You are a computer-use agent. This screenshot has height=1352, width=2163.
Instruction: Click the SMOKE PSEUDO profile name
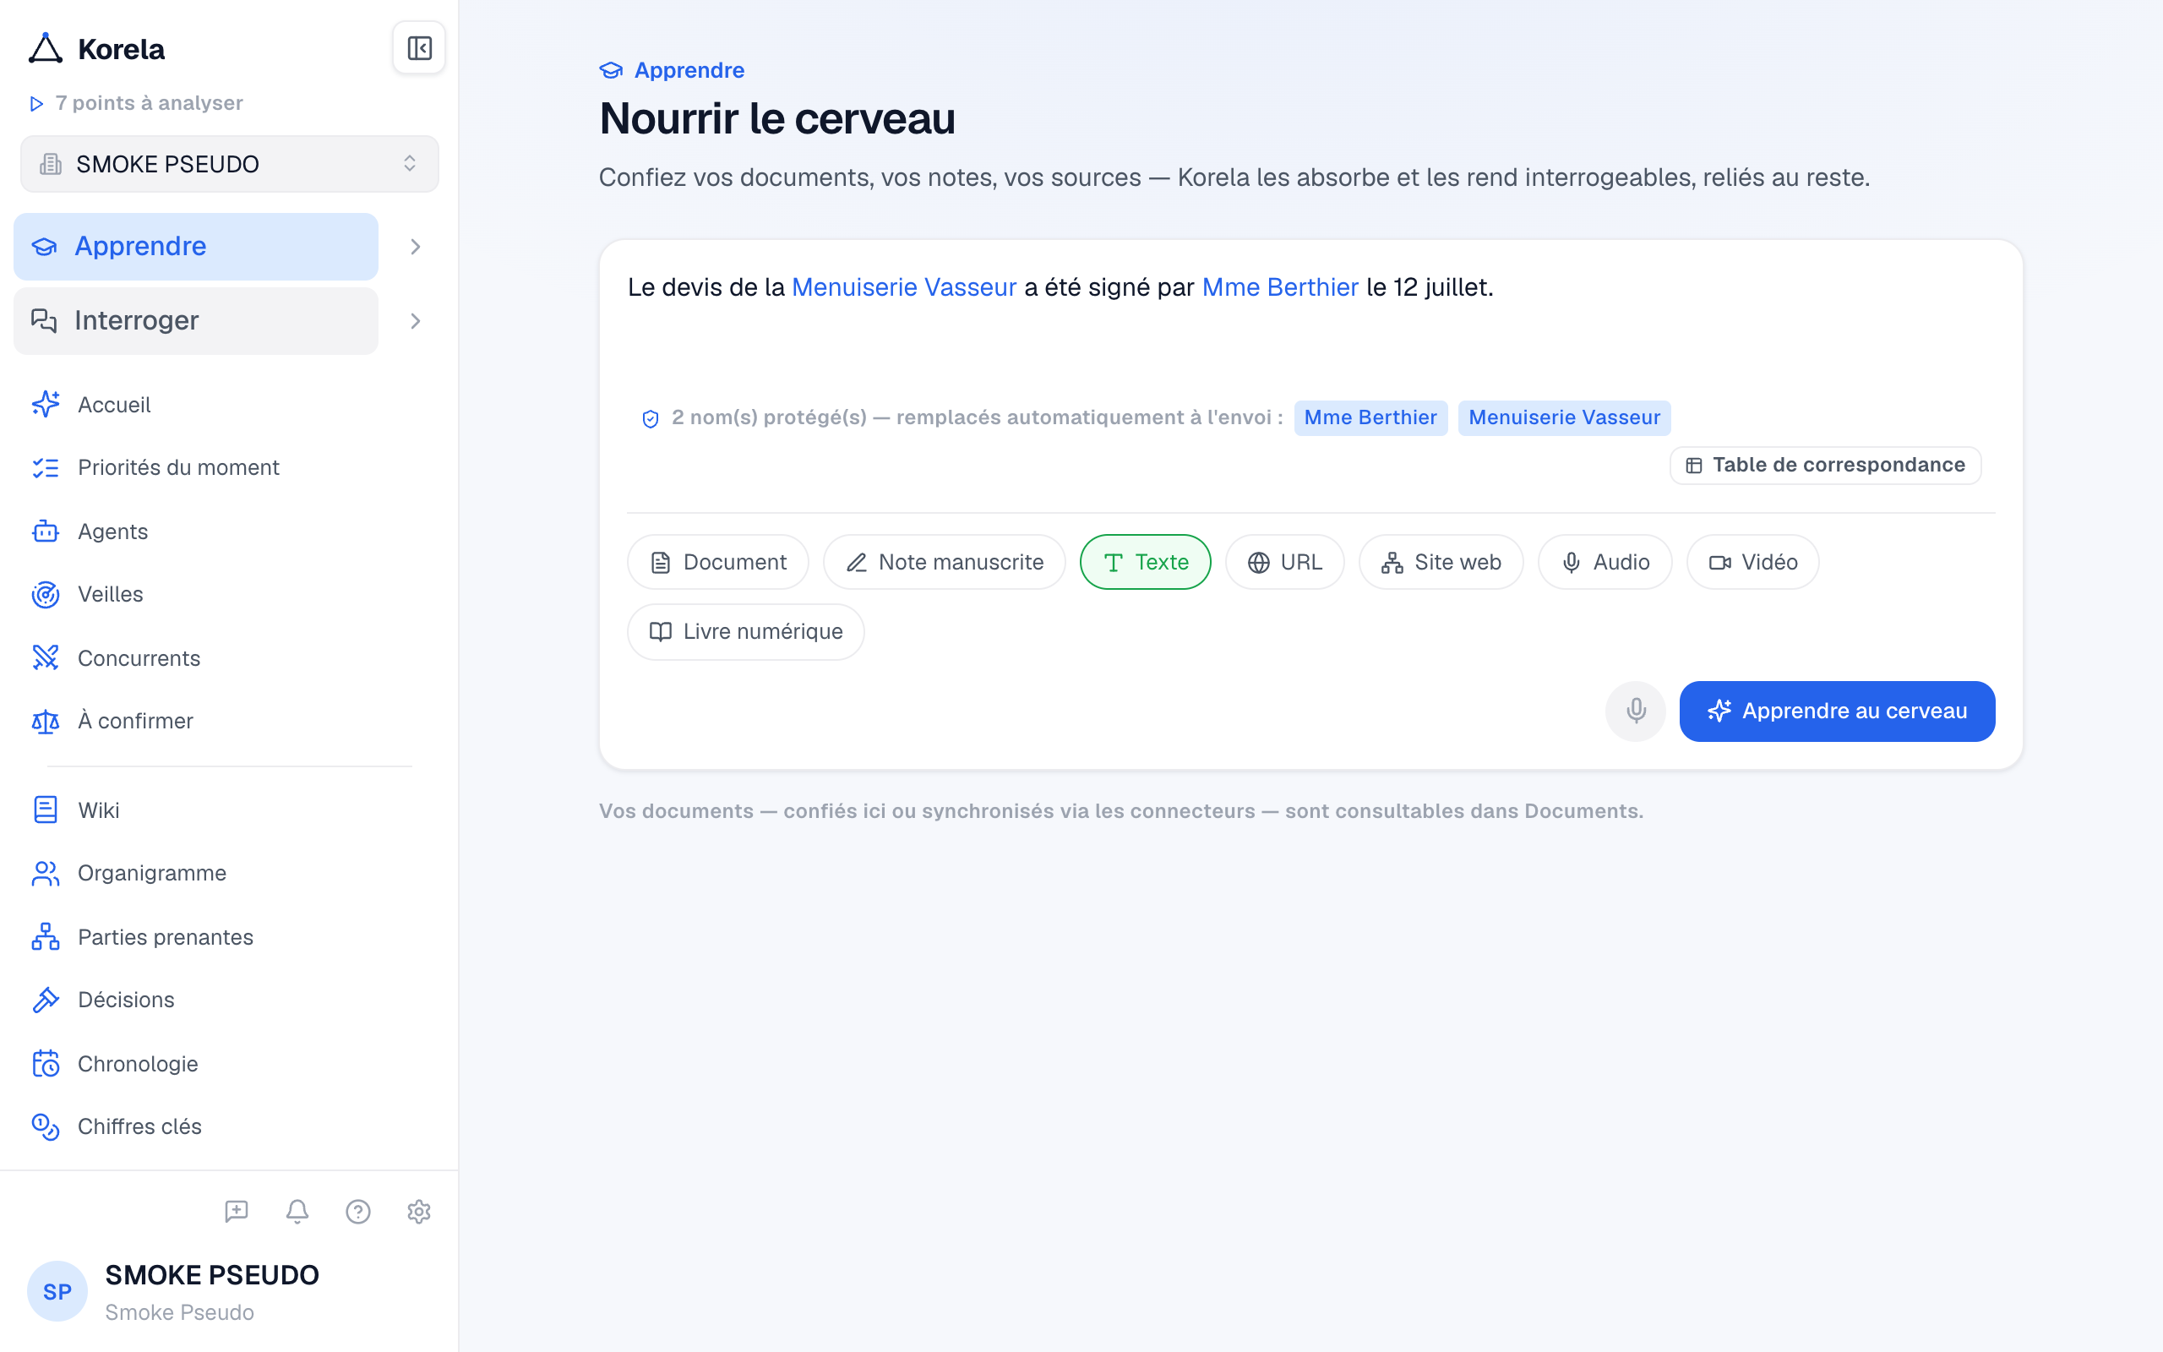212,1275
